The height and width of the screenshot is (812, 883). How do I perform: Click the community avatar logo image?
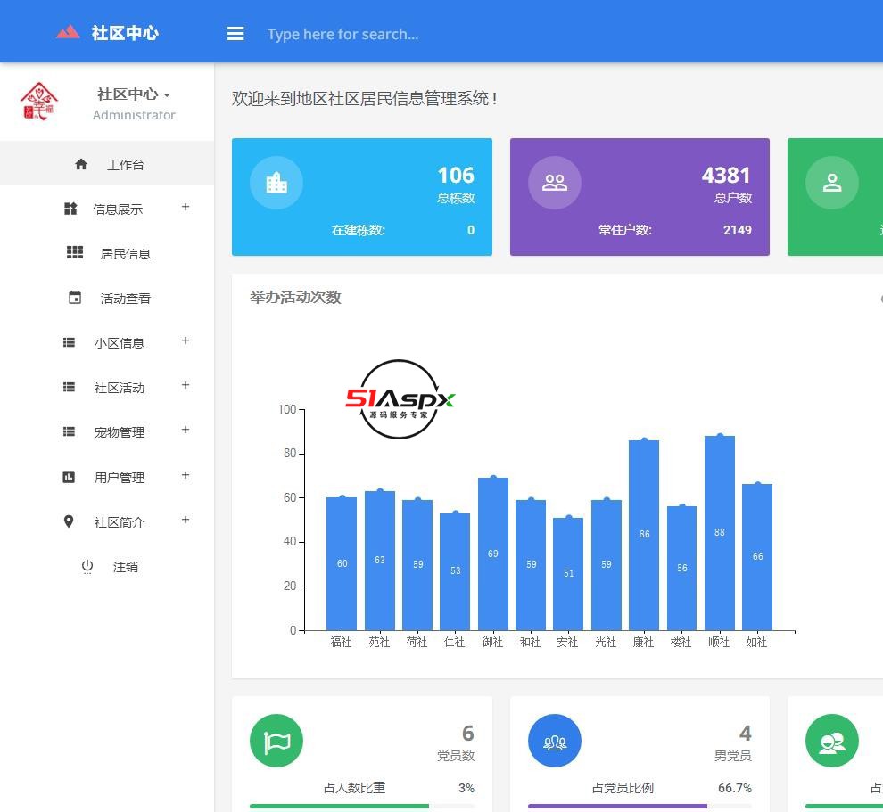(39, 102)
